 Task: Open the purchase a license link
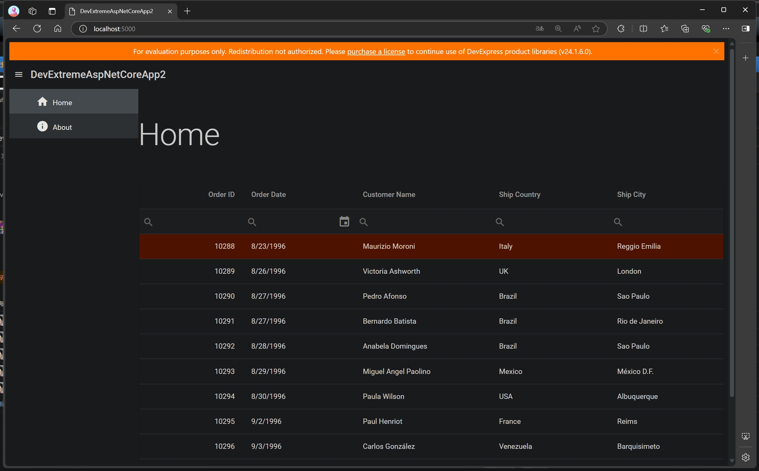pyautogui.click(x=376, y=52)
